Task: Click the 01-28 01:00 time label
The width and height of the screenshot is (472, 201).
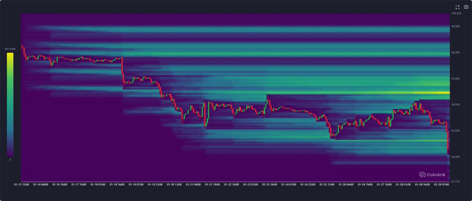Action: [404, 184]
